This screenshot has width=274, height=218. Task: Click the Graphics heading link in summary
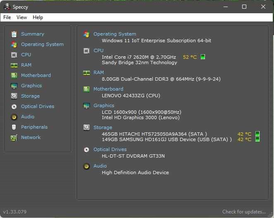click(104, 105)
